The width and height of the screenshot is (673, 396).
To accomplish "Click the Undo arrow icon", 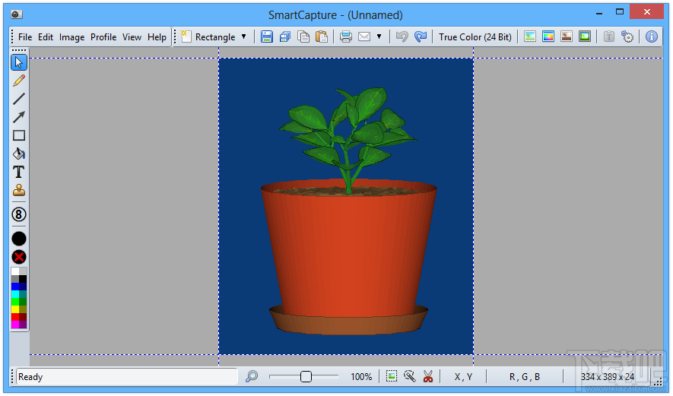I will point(402,36).
